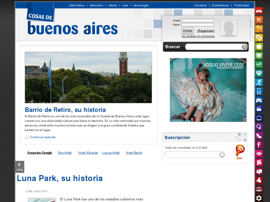Open the wedding couple category icon

[259, 145]
